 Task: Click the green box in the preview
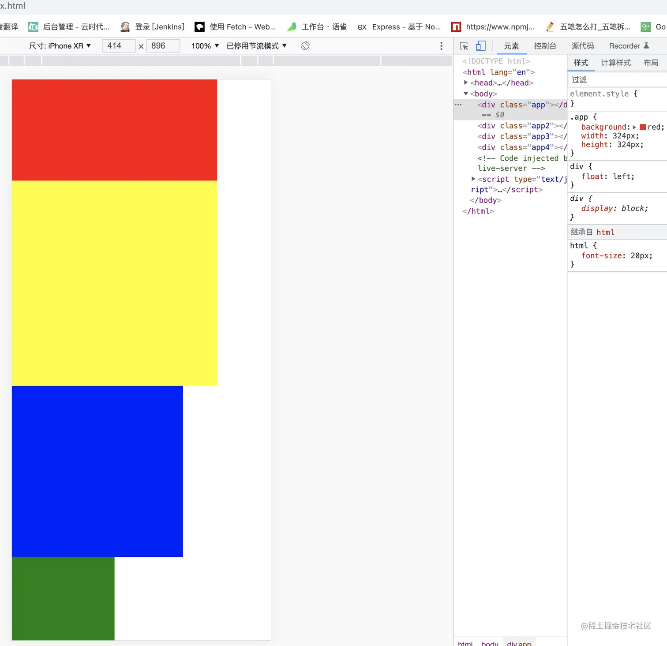tap(63, 599)
